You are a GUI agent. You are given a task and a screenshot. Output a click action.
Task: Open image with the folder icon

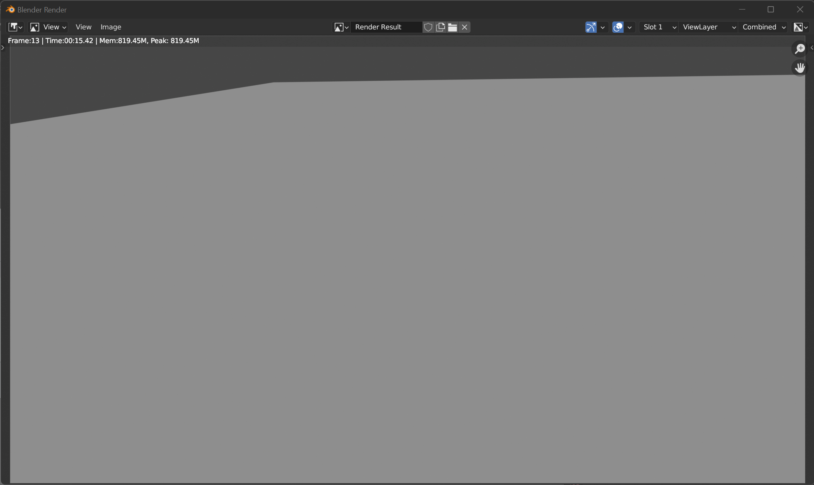click(453, 27)
